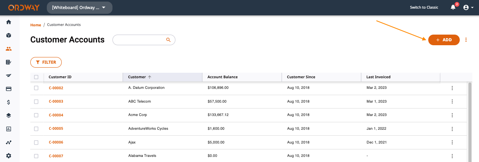The image size is (479, 162).
Task: Check the box for C-00005 row
Action: click(36, 129)
